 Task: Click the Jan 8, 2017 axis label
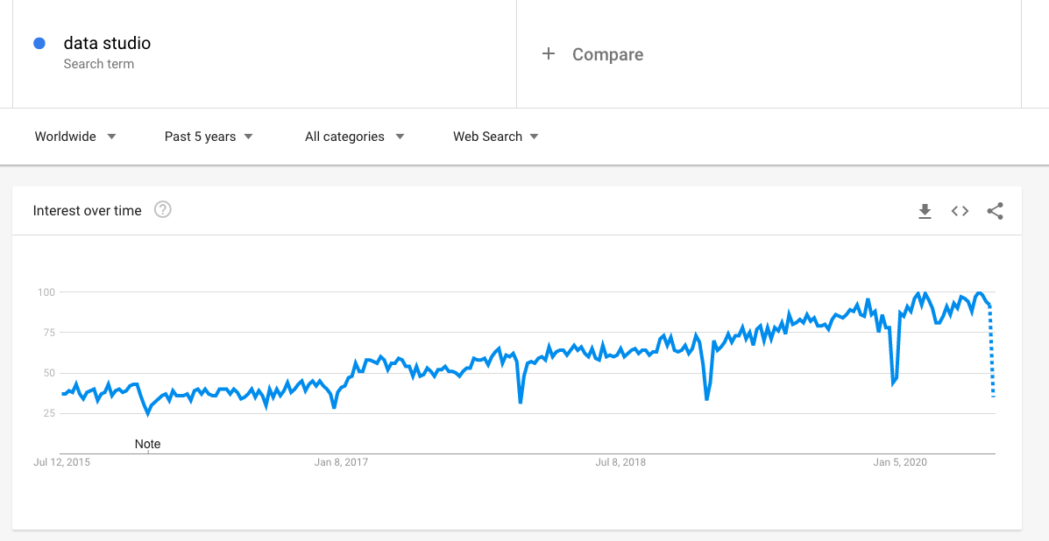click(x=341, y=462)
